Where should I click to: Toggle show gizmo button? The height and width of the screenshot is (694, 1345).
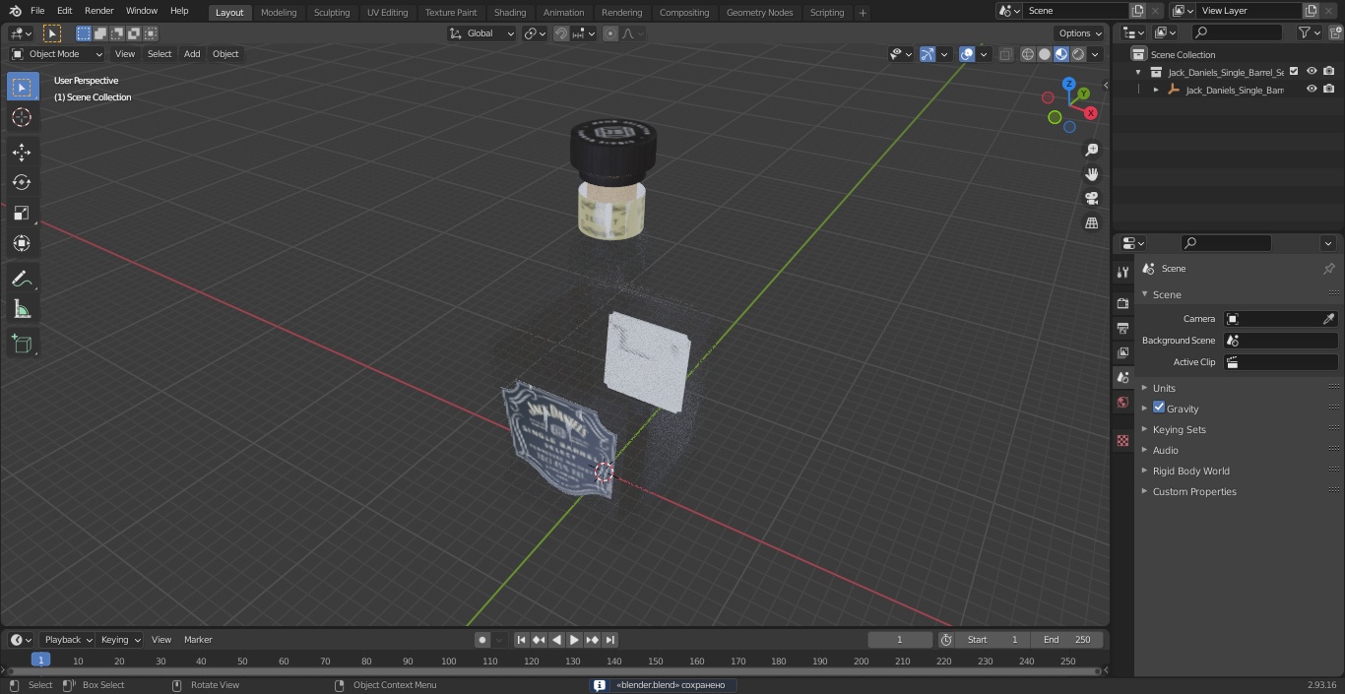point(928,54)
